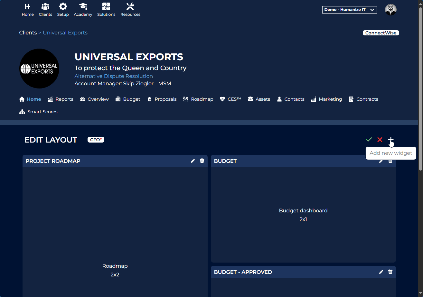Click Account Manager: Skip Ziegler - MSM text
Viewport: 423px width, 297px height.
pyautogui.click(x=123, y=84)
